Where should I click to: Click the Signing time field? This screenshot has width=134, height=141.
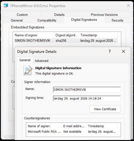point(87,98)
